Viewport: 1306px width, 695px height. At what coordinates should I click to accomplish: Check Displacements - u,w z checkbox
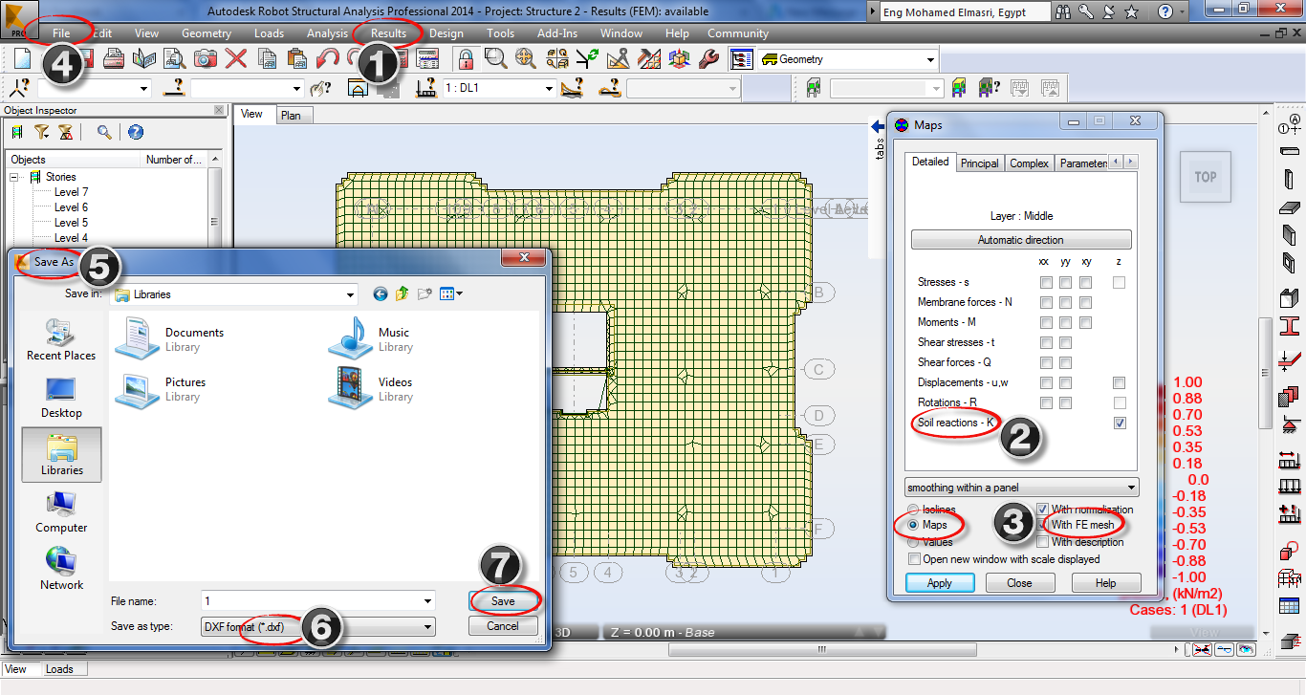(x=1120, y=383)
